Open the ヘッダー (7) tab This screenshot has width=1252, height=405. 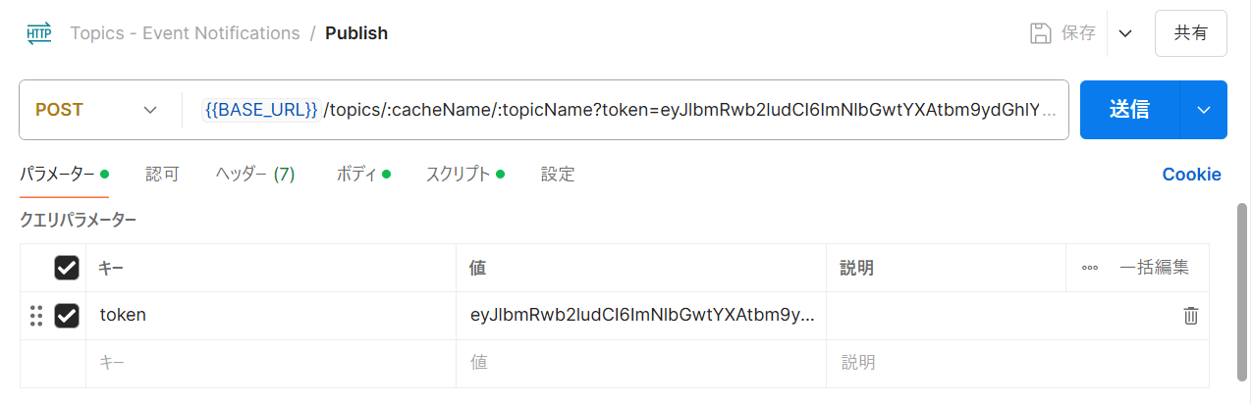(x=255, y=175)
